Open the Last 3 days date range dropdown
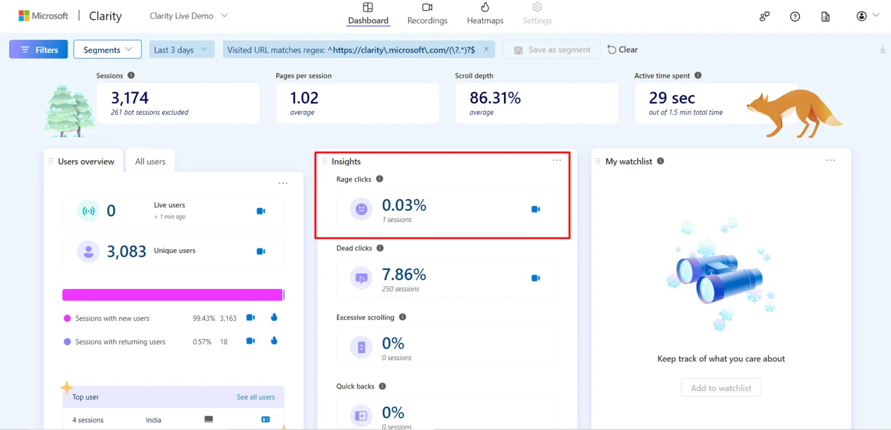The height and width of the screenshot is (430, 891). [181, 50]
